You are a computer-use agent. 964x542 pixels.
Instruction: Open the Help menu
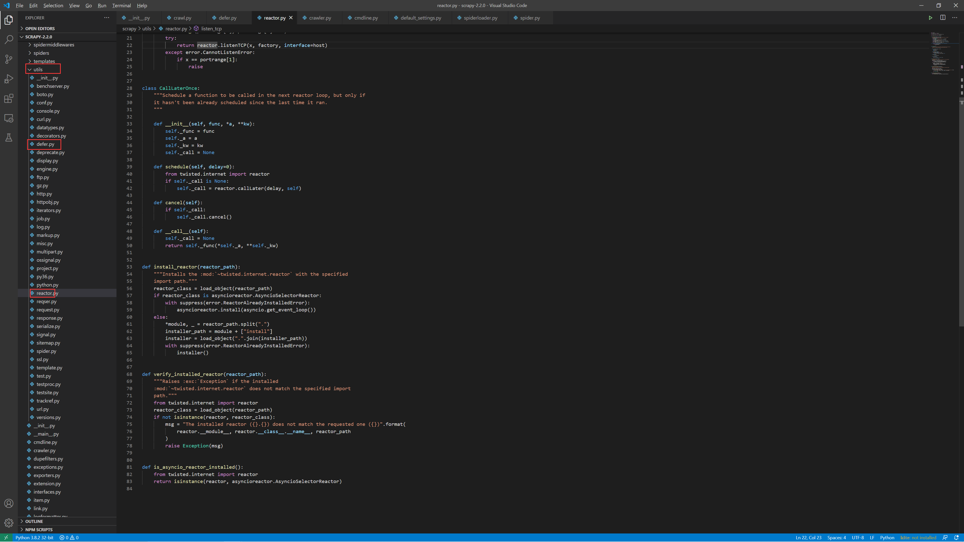[x=142, y=5]
